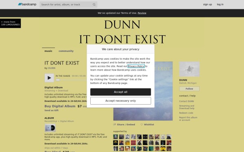Open the Privacy Policy link

[x=136, y=66]
